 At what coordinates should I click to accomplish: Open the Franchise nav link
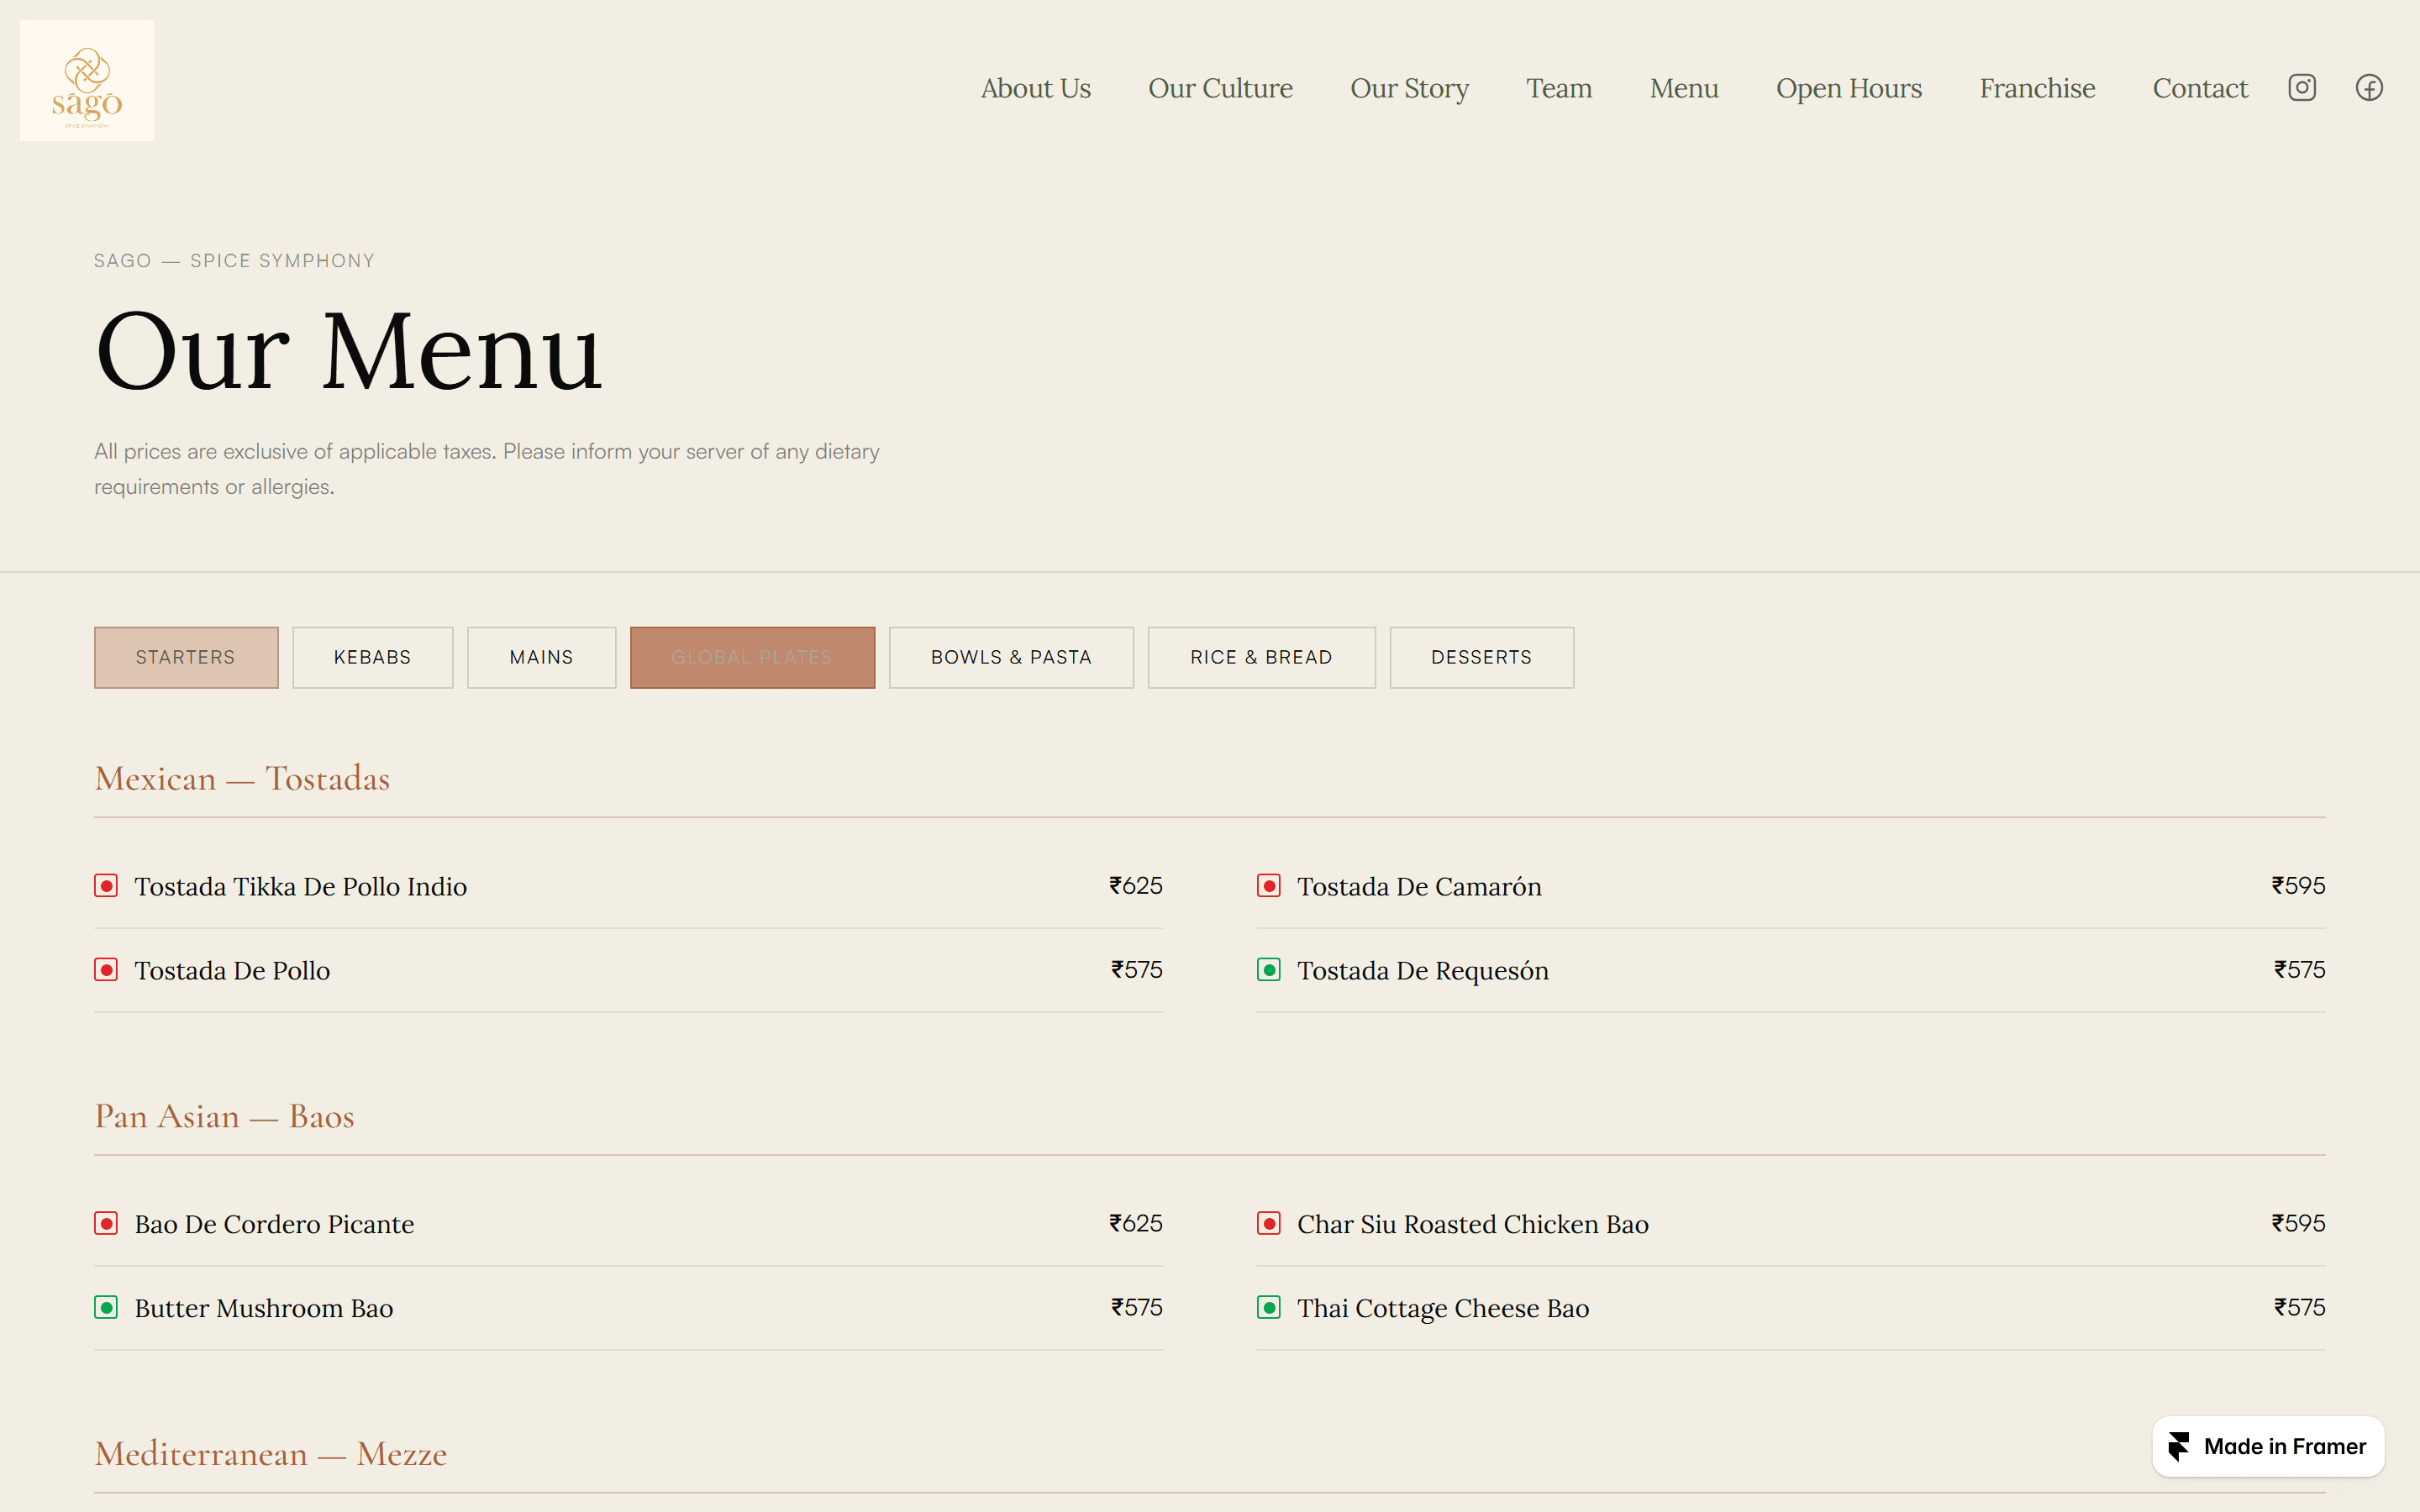click(2037, 88)
